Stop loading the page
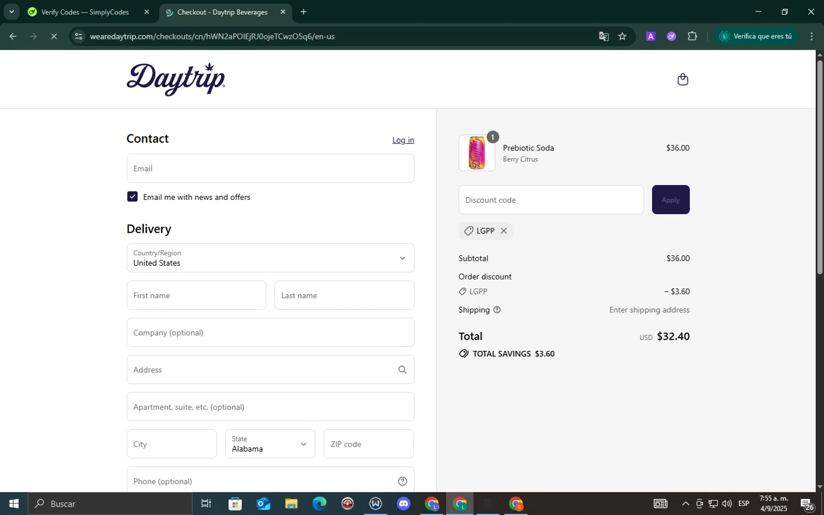The width and height of the screenshot is (824, 515). click(x=54, y=36)
